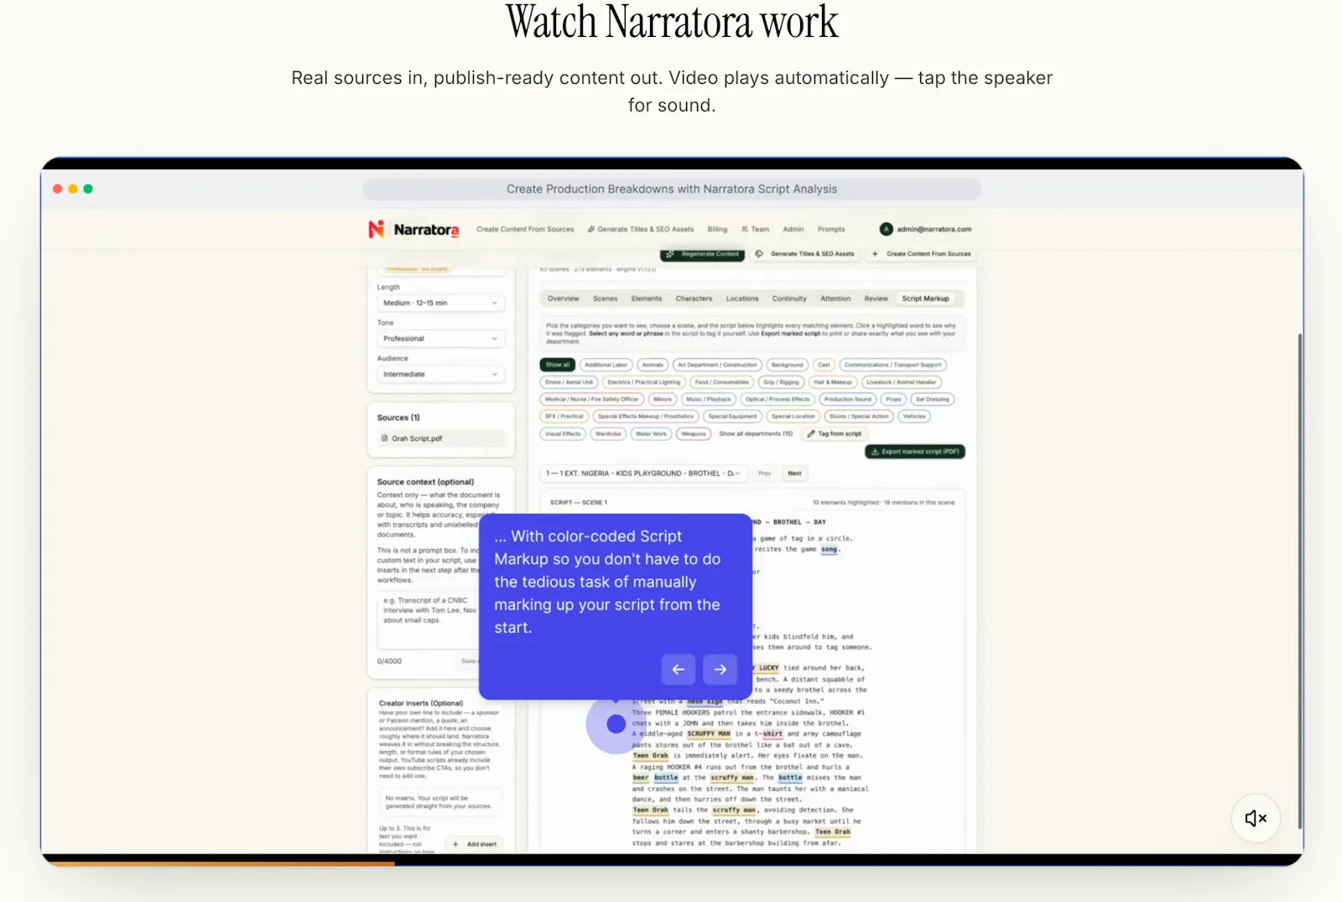Click the Tag from script button

point(835,433)
